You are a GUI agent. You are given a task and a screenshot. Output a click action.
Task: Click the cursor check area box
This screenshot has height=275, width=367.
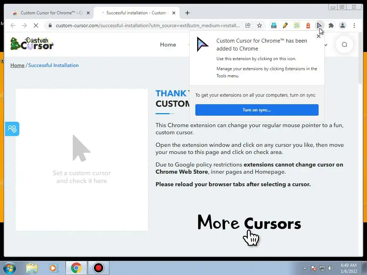[x=82, y=160]
